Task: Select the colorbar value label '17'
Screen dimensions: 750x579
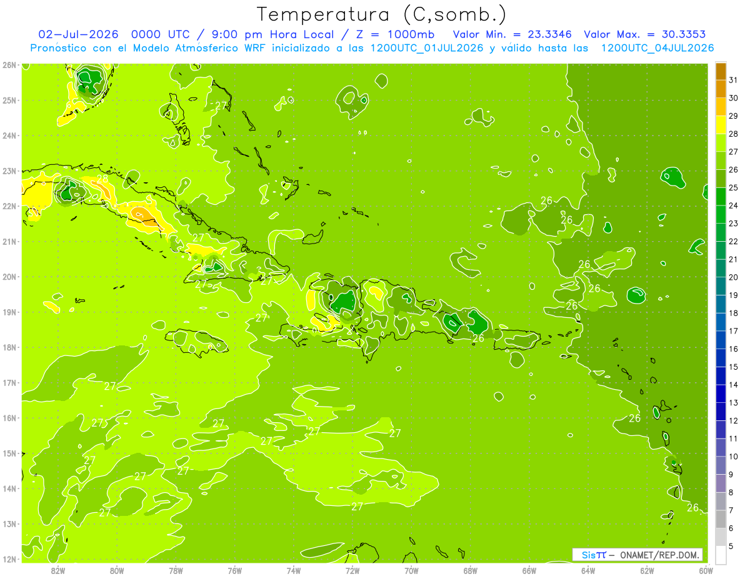Action: [734, 331]
